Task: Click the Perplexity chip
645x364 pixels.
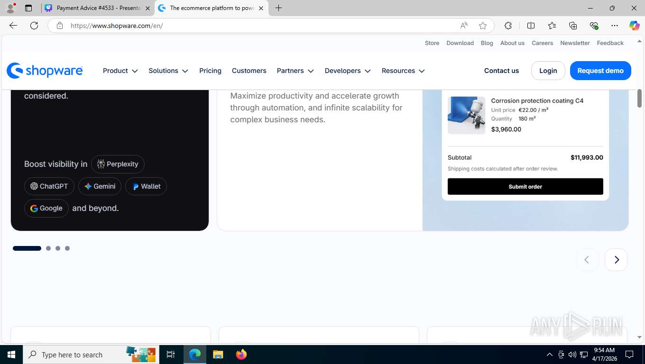Action: 118,164
